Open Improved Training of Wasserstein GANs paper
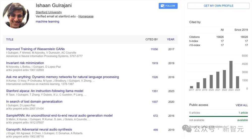Viewport: 252px width, 139px height. tap(35, 49)
